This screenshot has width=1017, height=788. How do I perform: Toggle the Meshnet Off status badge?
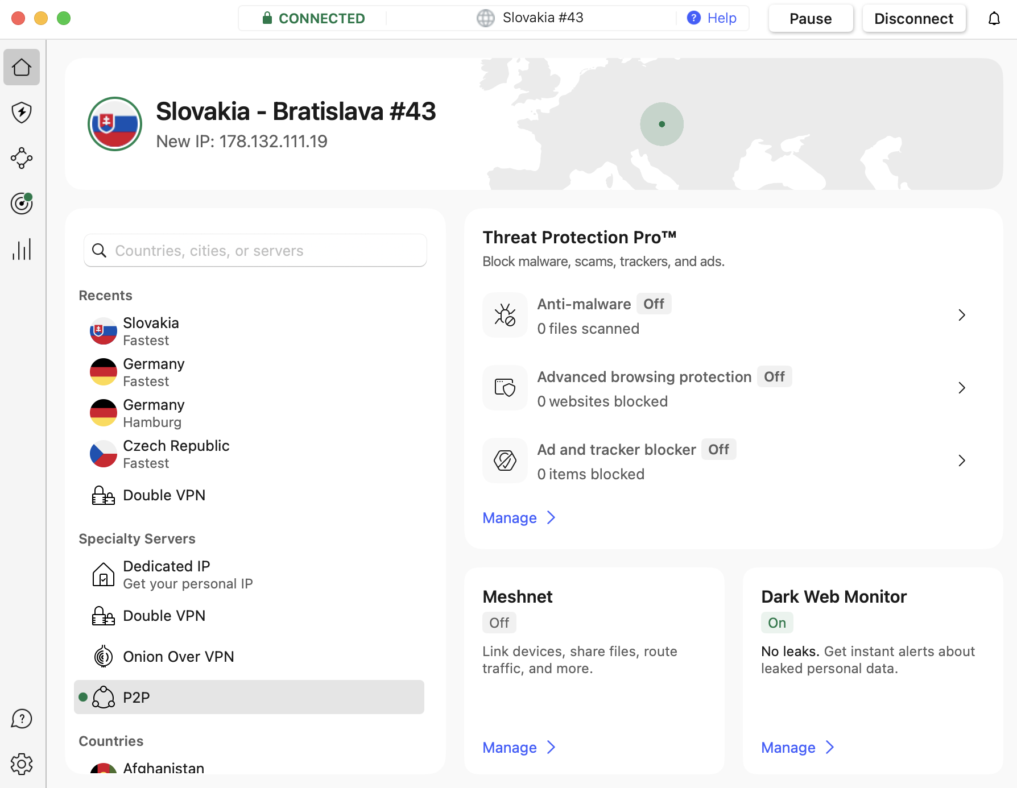pyautogui.click(x=499, y=623)
